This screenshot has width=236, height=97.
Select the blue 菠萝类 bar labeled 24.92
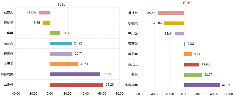[x=61, y=43]
